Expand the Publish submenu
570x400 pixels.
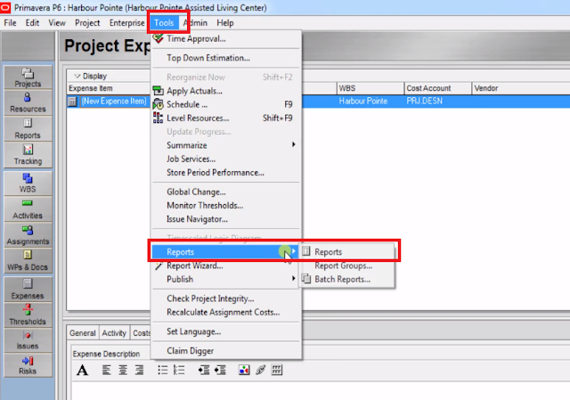[225, 279]
